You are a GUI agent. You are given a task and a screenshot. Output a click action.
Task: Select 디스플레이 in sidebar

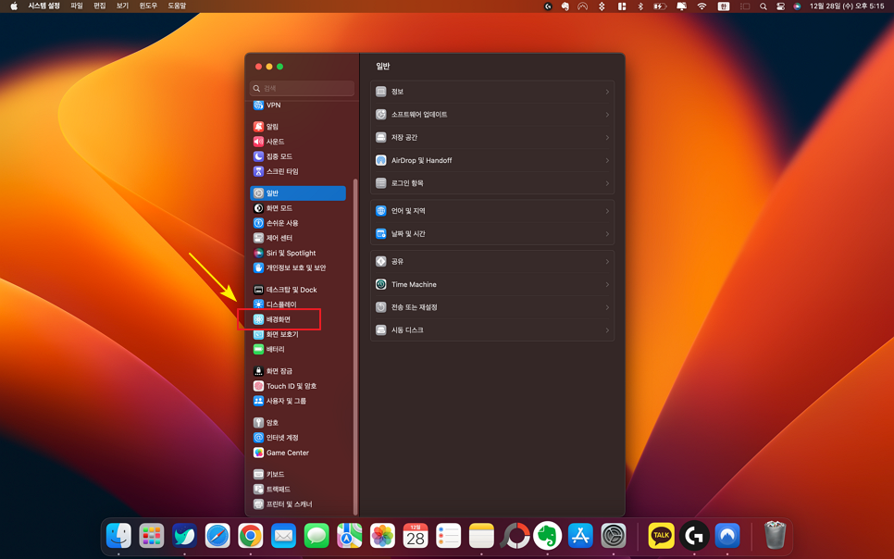pos(298,304)
